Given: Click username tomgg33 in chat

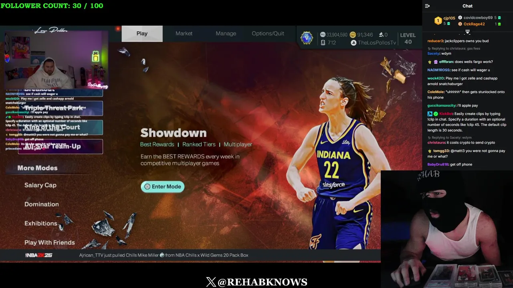Looking at the screenshot, I should click(x=441, y=151).
